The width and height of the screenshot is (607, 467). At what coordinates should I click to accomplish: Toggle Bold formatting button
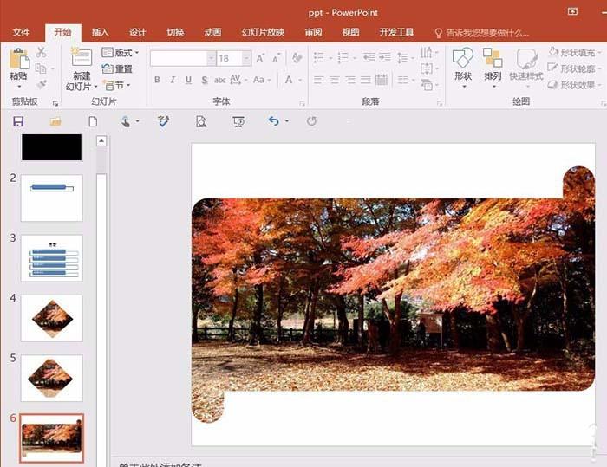(157, 80)
